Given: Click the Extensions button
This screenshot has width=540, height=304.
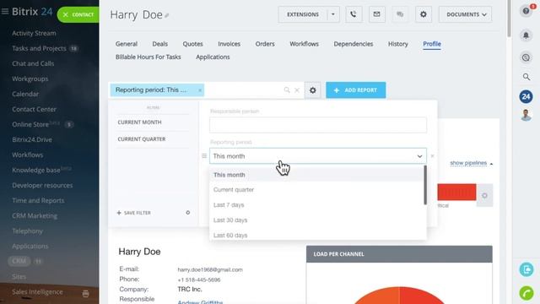Looking at the screenshot, I should tap(303, 14).
